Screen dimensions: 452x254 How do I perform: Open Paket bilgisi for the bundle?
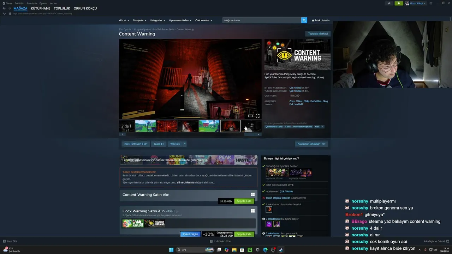(190, 234)
